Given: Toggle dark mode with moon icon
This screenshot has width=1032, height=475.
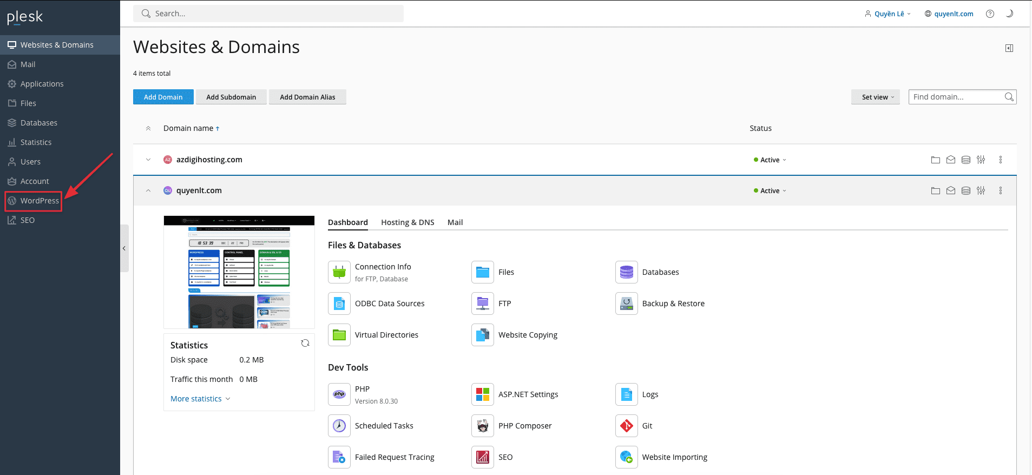Looking at the screenshot, I should pos(1009,14).
